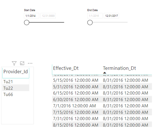This screenshot has height=134, width=161.
Task: Select provider Tu22 row
Action: coord(16,88)
